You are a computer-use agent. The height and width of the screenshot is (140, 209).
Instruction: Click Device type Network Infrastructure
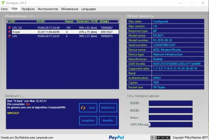tap(168, 54)
